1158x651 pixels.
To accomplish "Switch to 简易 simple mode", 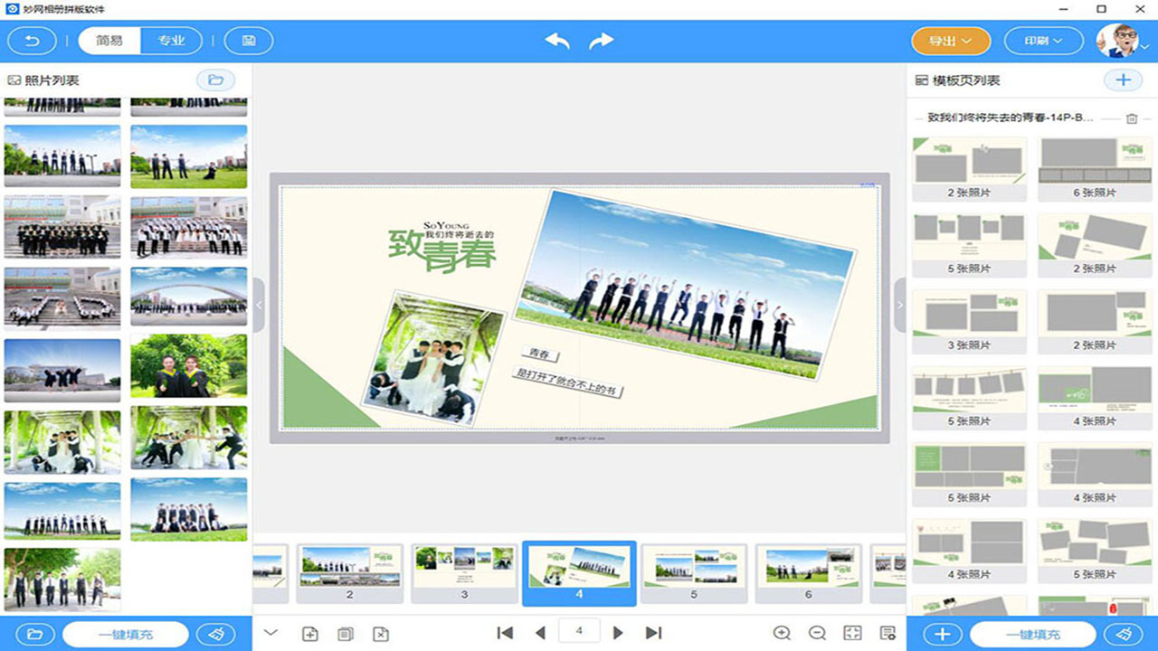I will click(x=109, y=41).
